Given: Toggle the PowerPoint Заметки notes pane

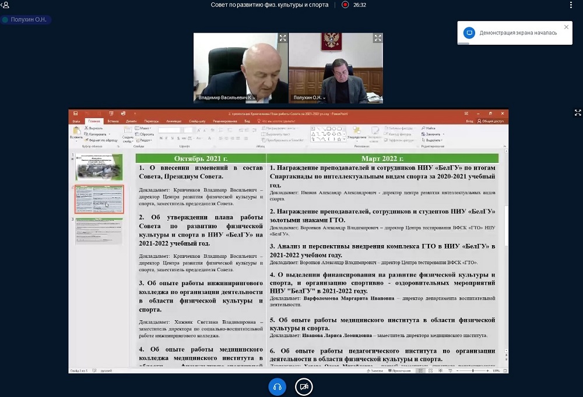Looking at the screenshot, I should point(376,370).
